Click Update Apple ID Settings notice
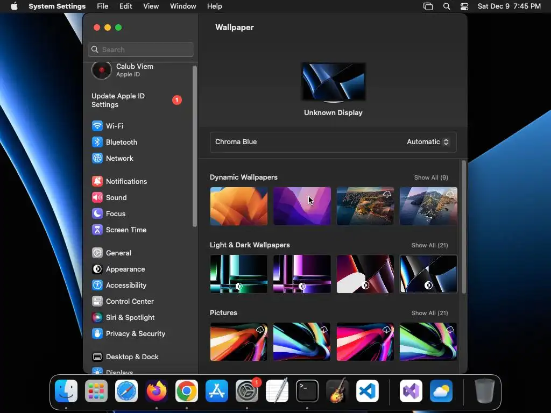 pos(136,100)
